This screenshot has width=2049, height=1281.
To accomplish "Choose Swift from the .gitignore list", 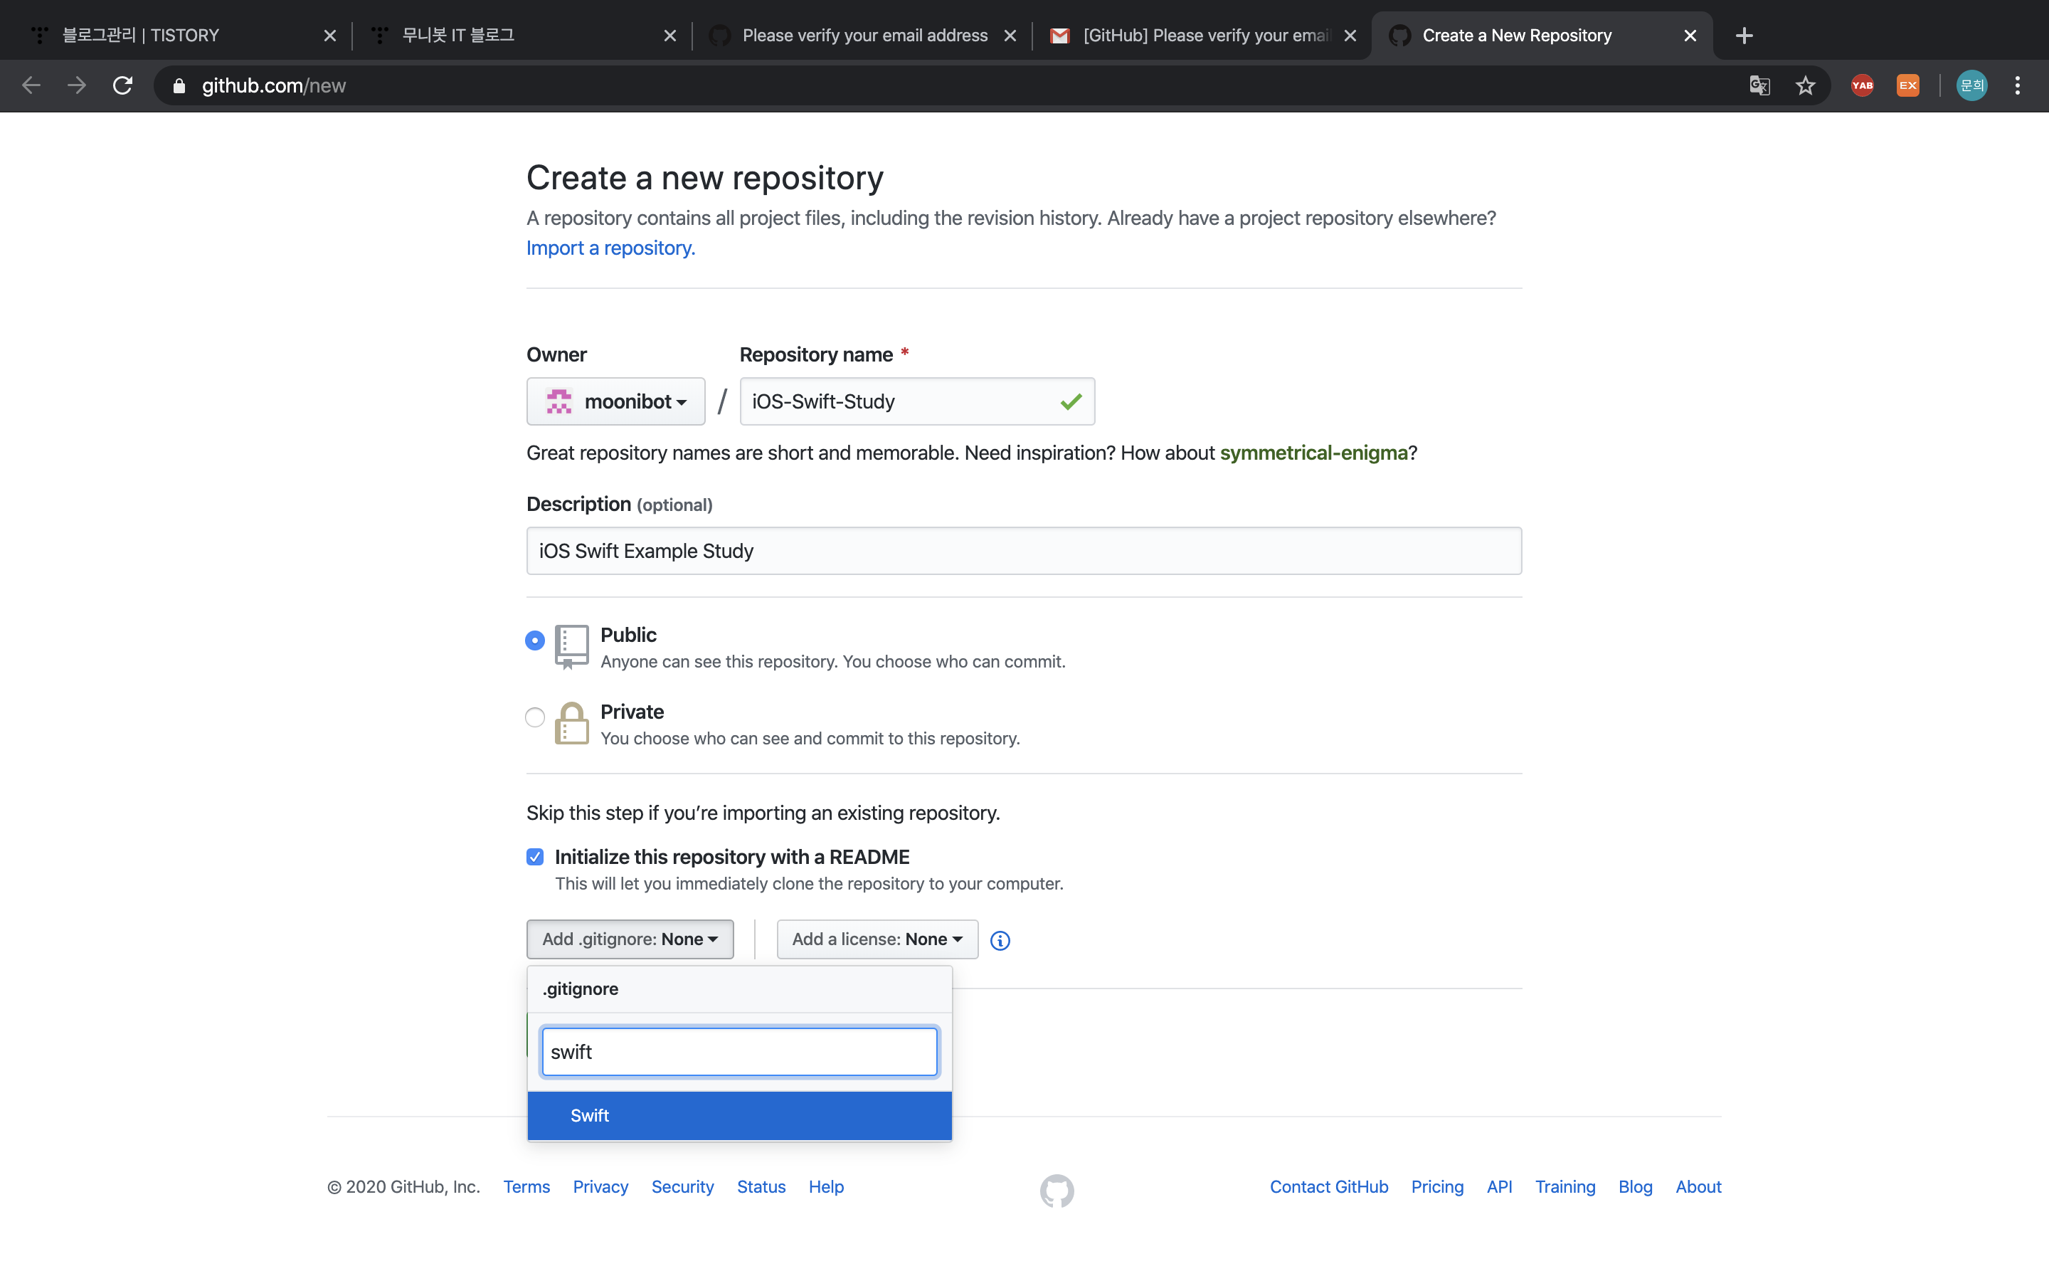I will 738,1116.
